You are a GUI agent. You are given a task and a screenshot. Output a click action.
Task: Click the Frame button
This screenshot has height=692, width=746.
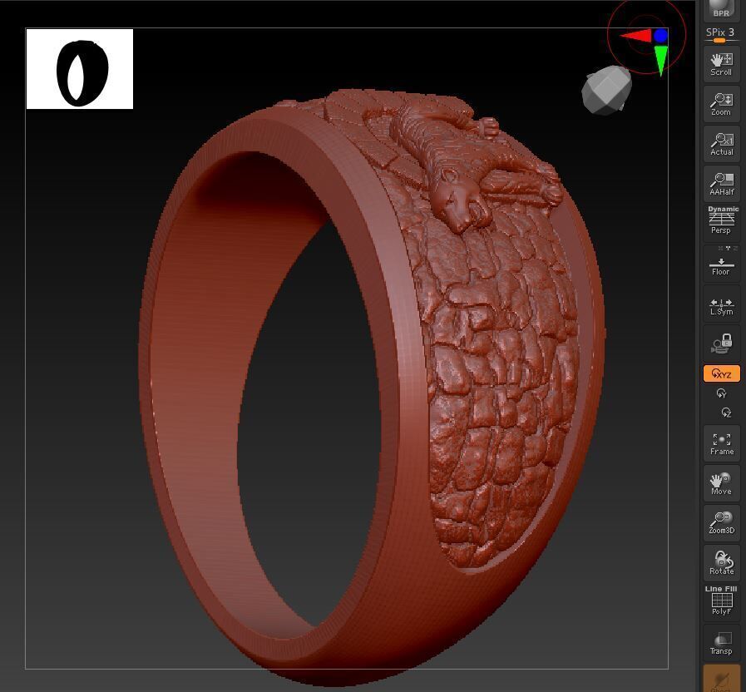(x=721, y=443)
